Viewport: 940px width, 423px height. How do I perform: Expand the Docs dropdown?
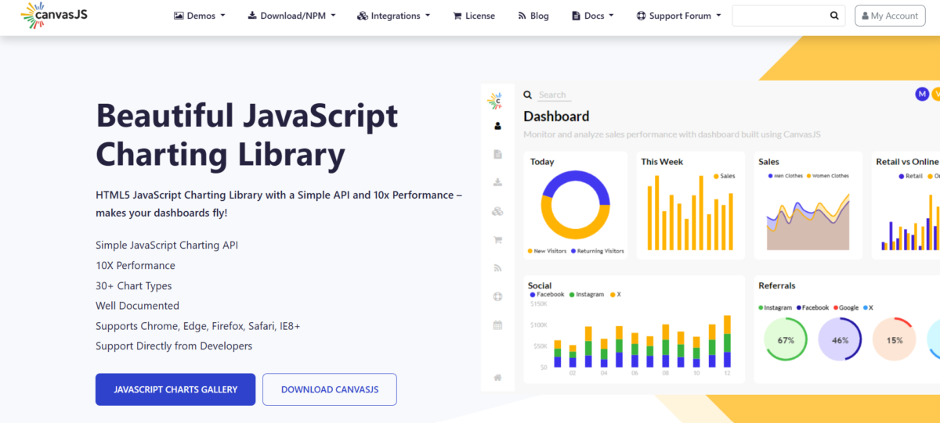coord(593,16)
